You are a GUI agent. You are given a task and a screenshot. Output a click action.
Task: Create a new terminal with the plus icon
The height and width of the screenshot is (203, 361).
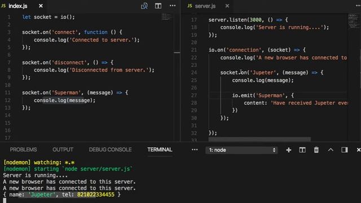[x=288, y=150]
